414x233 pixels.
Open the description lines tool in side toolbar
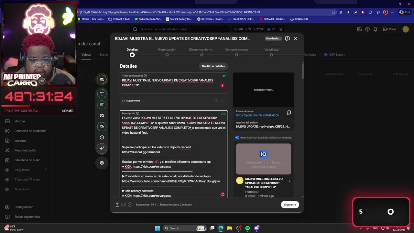pyautogui.click(x=102, y=105)
